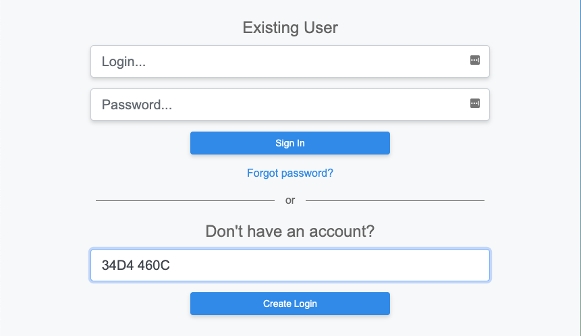Place cursor after 460C in code field
The width and height of the screenshot is (581, 336).
pos(171,265)
